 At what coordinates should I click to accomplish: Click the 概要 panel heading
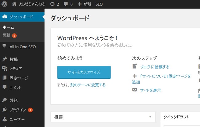[58, 117]
